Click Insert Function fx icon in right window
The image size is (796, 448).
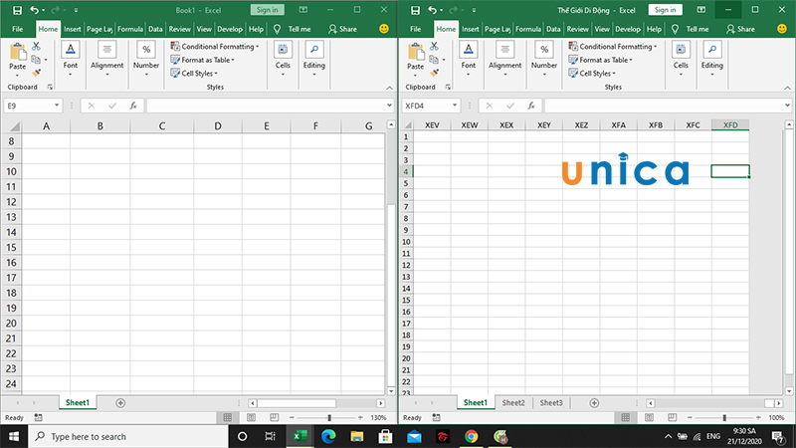(x=530, y=106)
